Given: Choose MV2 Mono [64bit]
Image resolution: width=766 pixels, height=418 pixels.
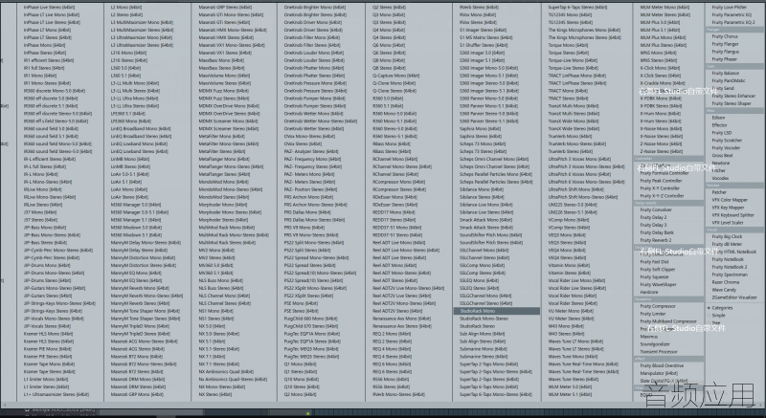Looking at the screenshot, I should click(216, 251).
